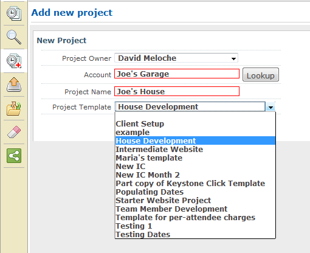Select the add new project icon

pyautogui.click(x=14, y=61)
